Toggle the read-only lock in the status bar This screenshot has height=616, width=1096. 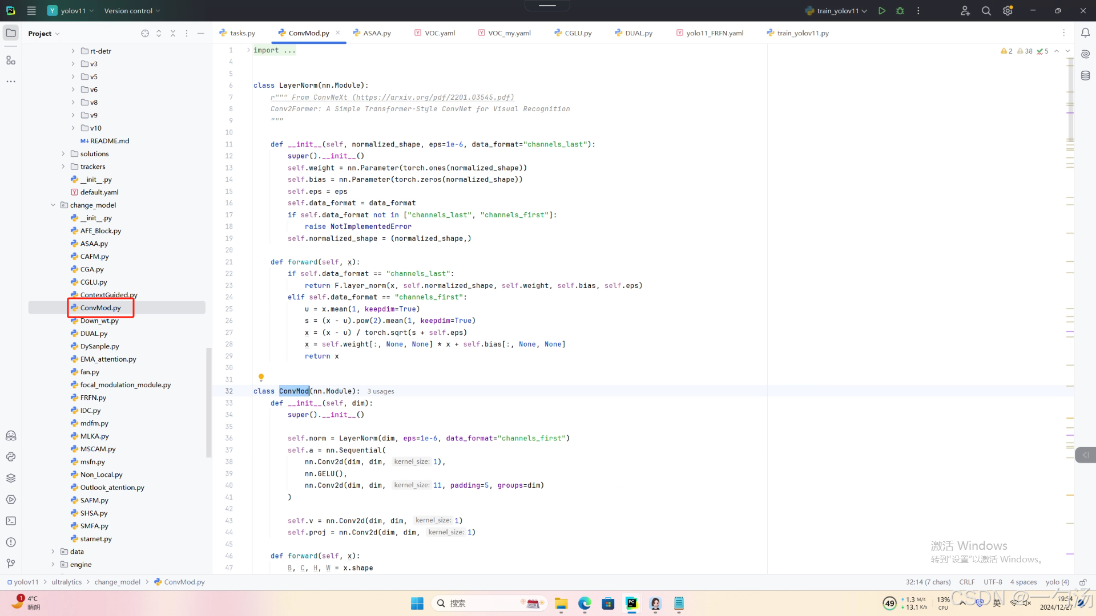pyautogui.click(x=1082, y=582)
